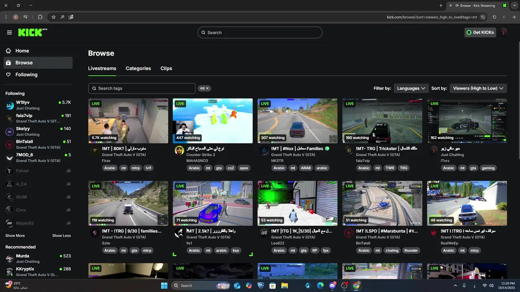Open the stream thumbnail with 71 watching

coord(212,203)
